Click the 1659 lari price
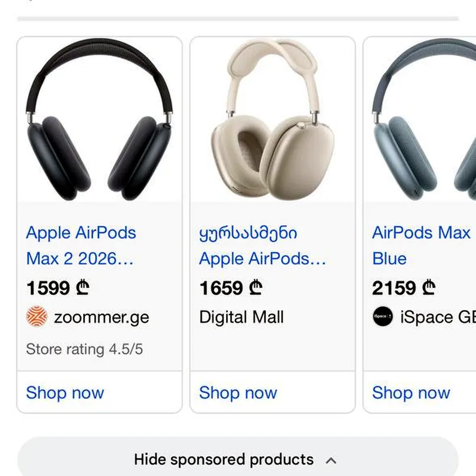Screen dimensions: 476x476 231,288
